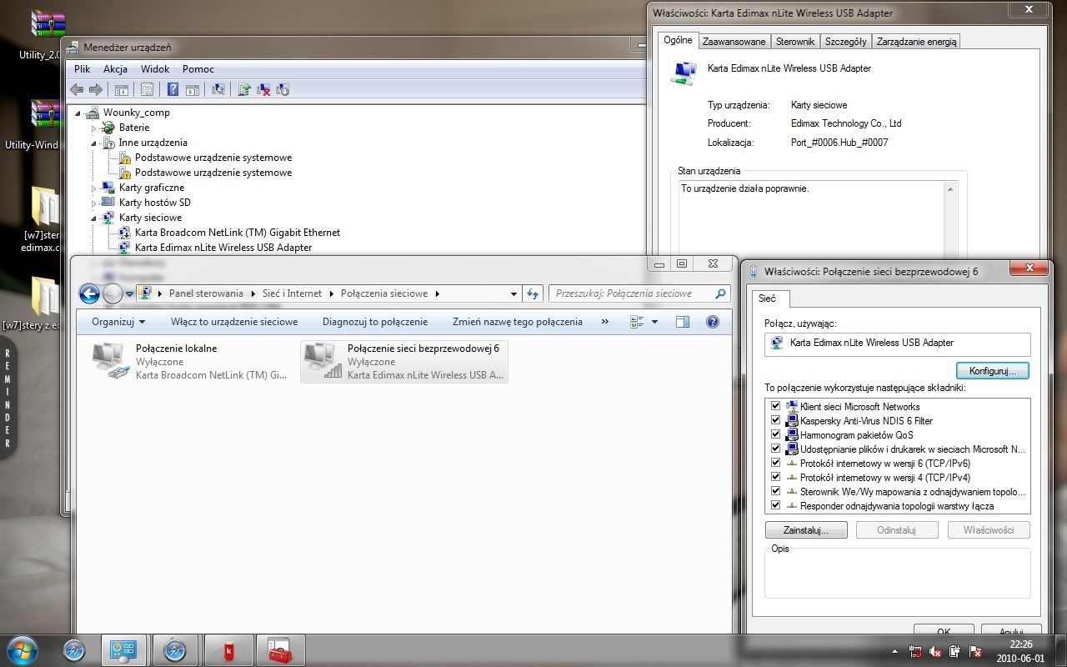Uncheck Harmonogram pakietów QoS

775,434
